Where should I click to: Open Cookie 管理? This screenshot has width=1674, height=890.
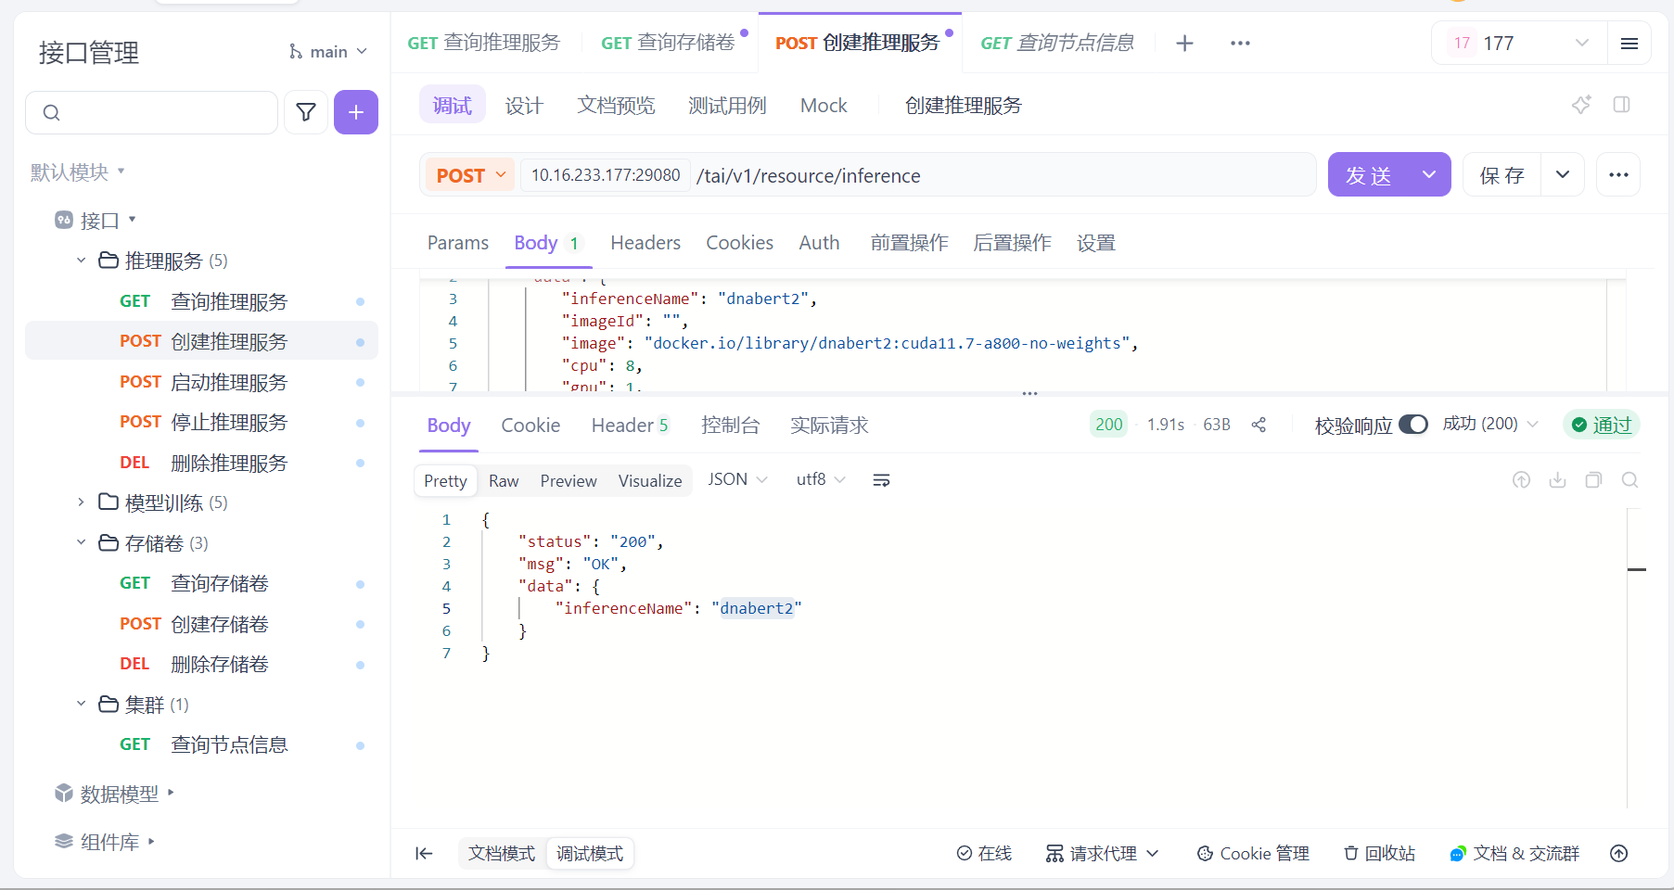click(1253, 854)
